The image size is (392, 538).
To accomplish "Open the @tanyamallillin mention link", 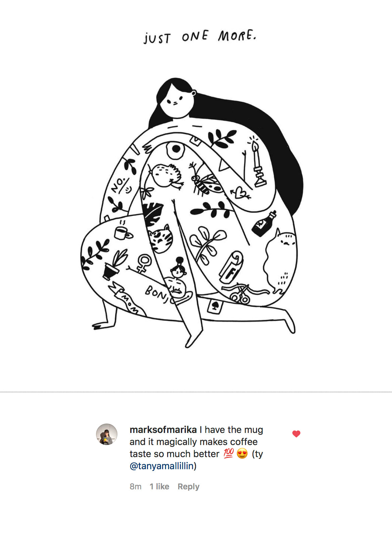I will tap(161, 466).
